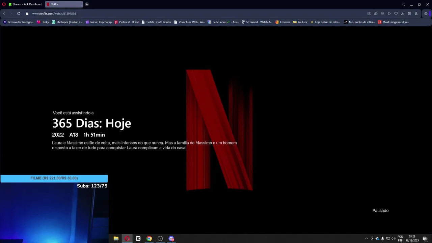Click the 365 Dias: Hoje title
432x243 pixels.
click(x=91, y=124)
